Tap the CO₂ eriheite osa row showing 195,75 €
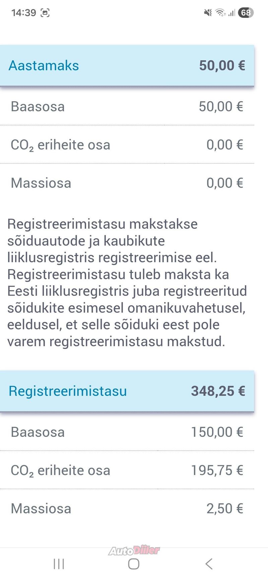The width and height of the screenshot is (268, 581). pos(127,470)
